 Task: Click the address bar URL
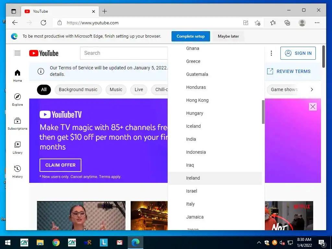[92, 23]
